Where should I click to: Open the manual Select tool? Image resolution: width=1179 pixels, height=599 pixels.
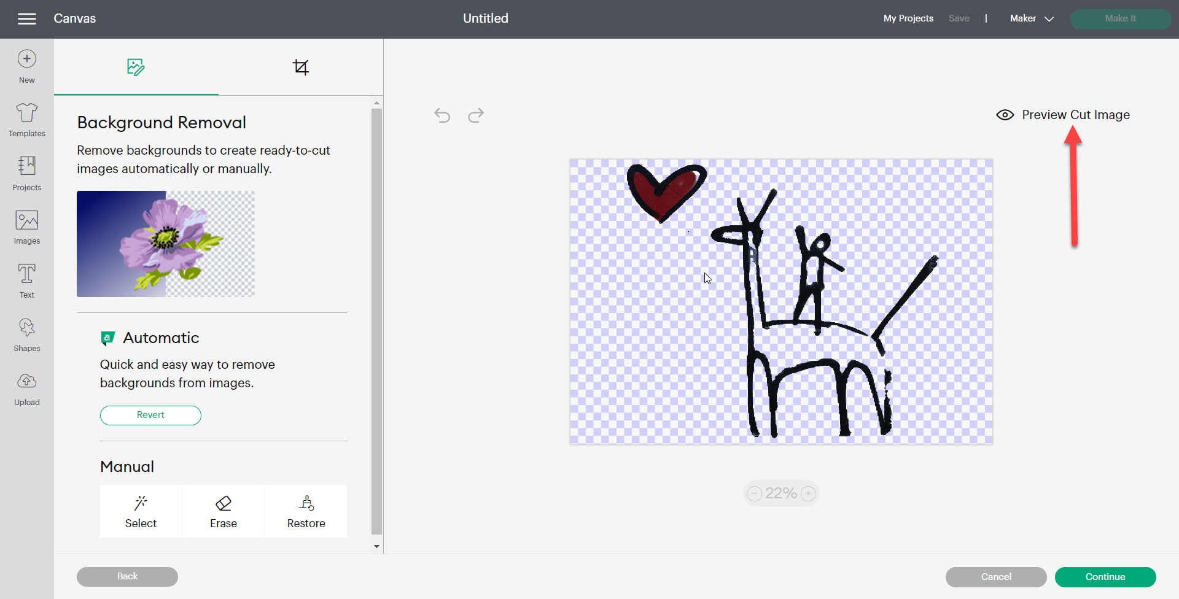coord(141,511)
